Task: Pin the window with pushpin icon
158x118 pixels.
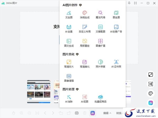Action: coord(129,3)
